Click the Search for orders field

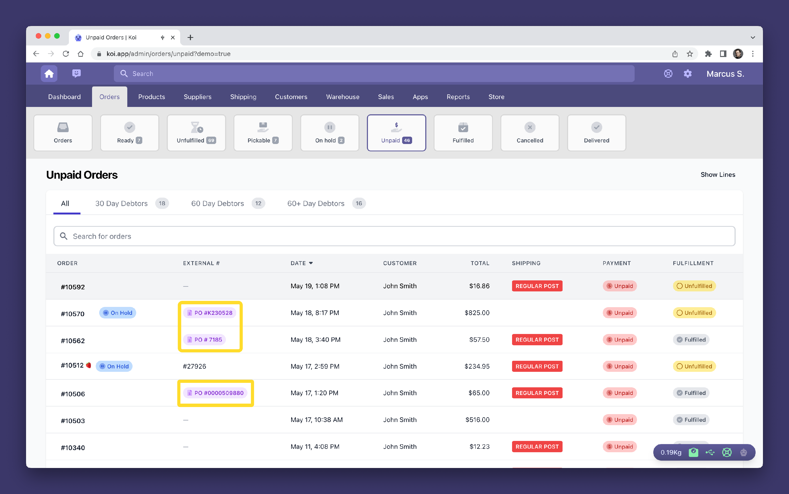394,236
